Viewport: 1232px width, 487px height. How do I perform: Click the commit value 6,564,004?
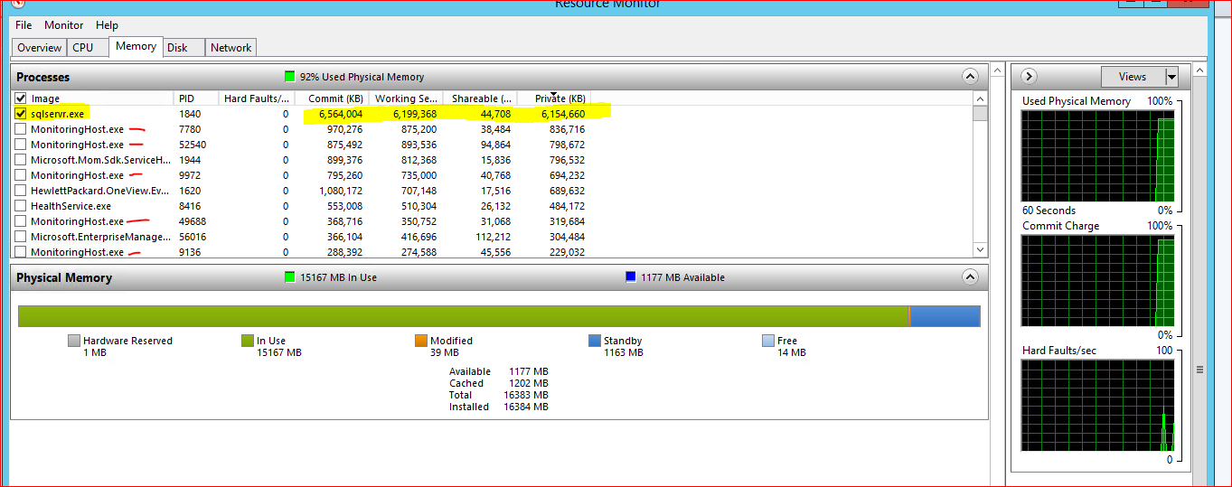(341, 114)
